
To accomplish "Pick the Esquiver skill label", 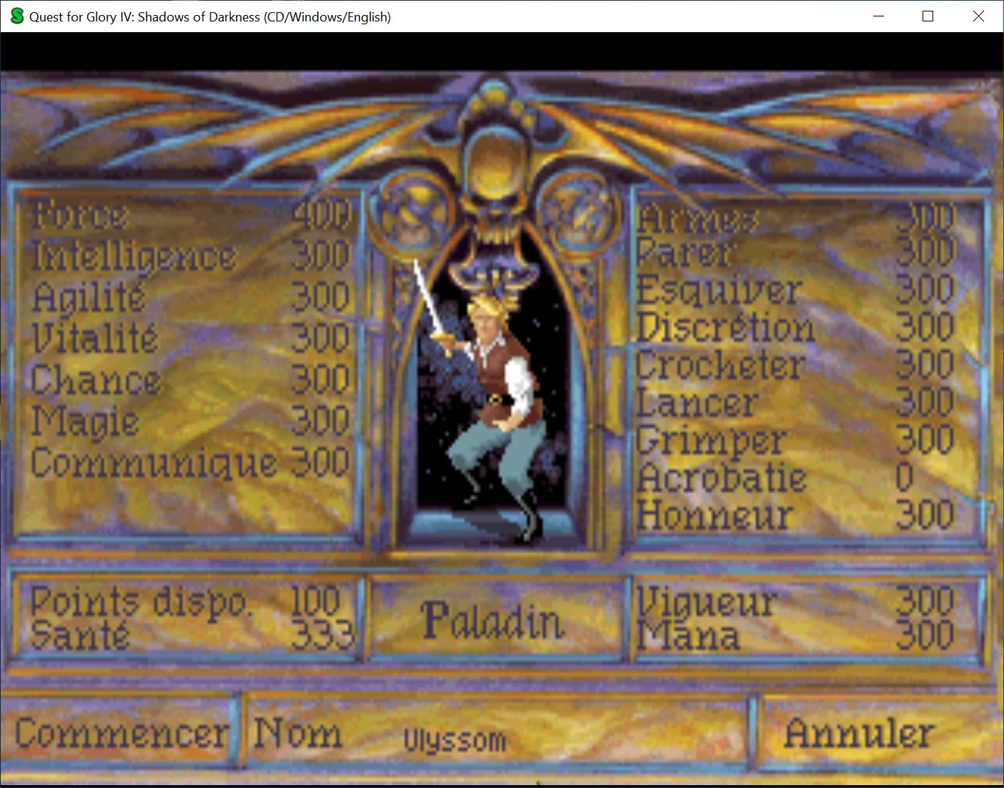I will click(719, 290).
